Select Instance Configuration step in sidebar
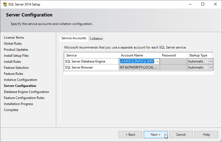This screenshot has width=222, height=142. click(x=20, y=80)
